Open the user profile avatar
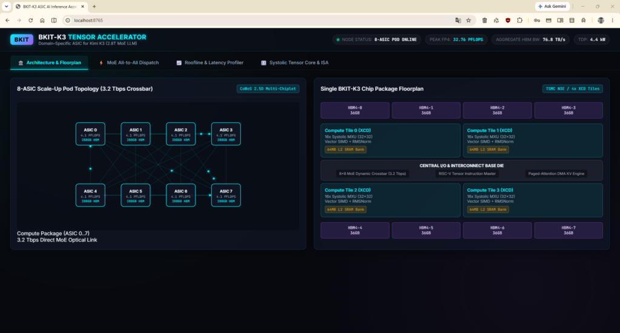The width and height of the screenshot is (620, 333). 601,20
